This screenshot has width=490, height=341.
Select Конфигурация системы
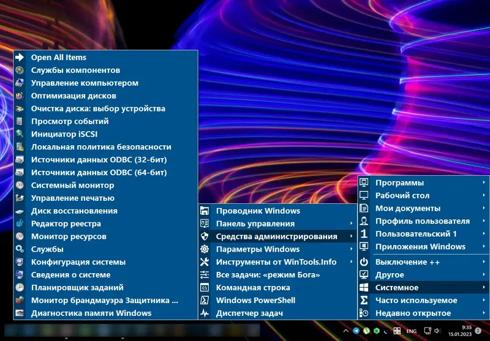click(105, 262)
